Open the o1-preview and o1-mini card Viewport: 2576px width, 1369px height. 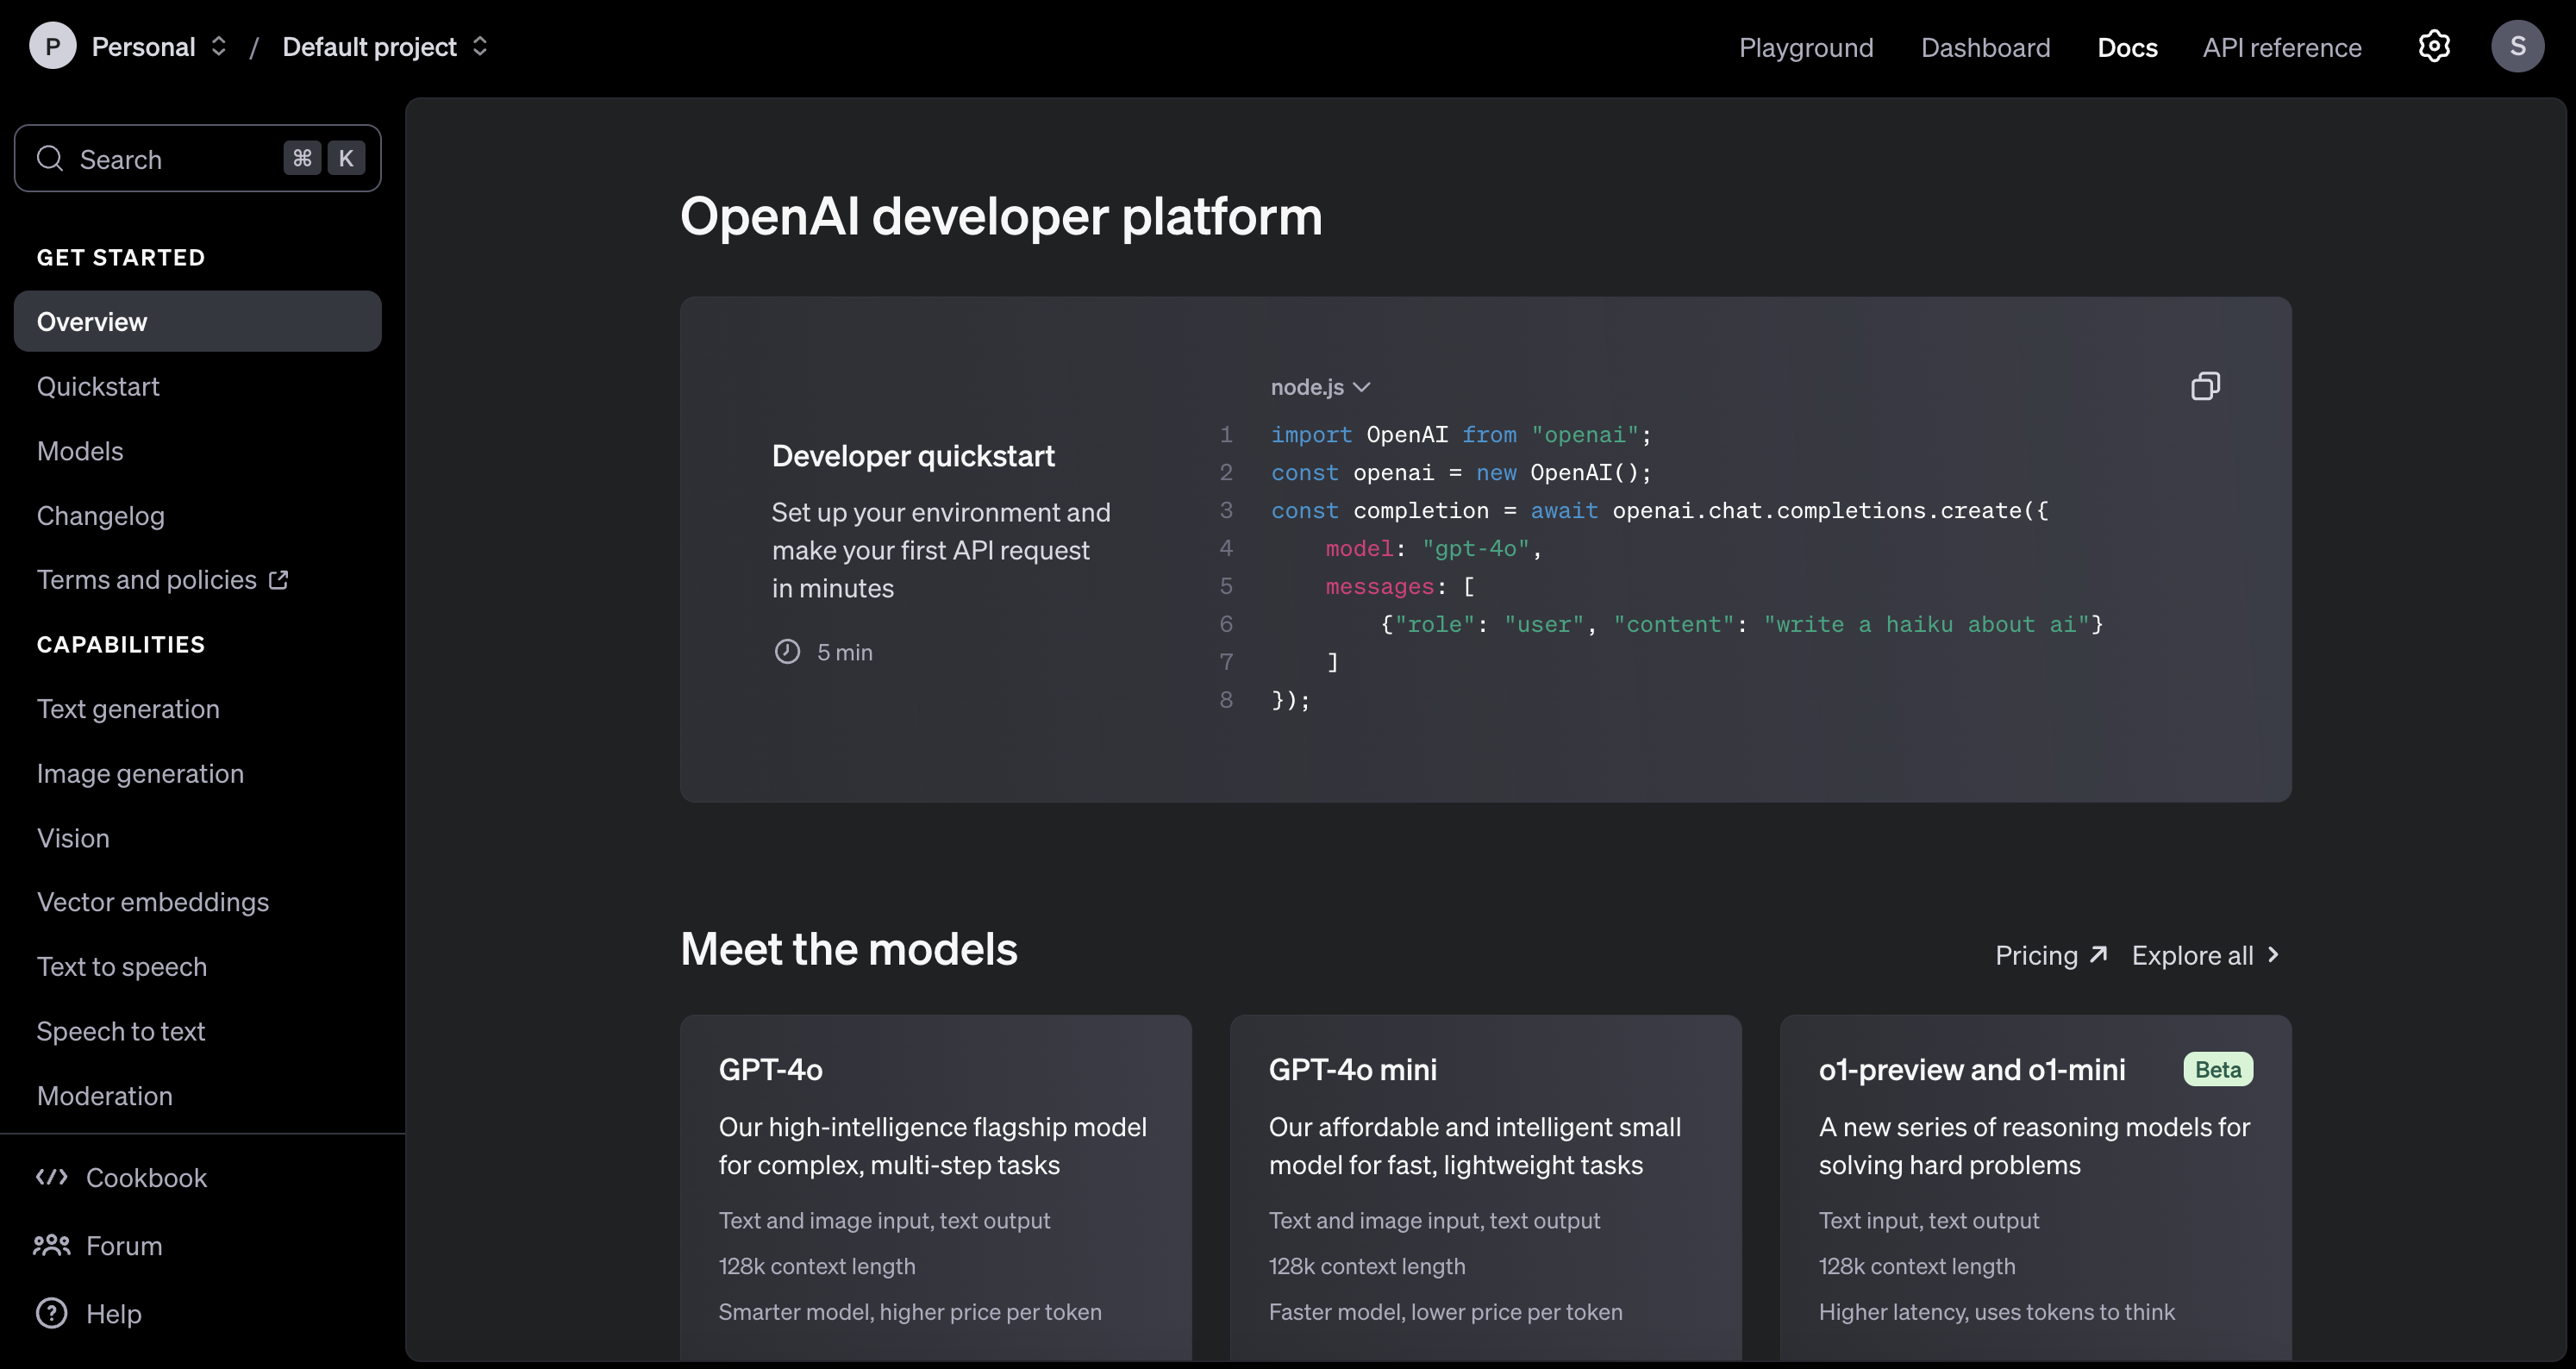pyautogui.click(x=2036, y=1188)
